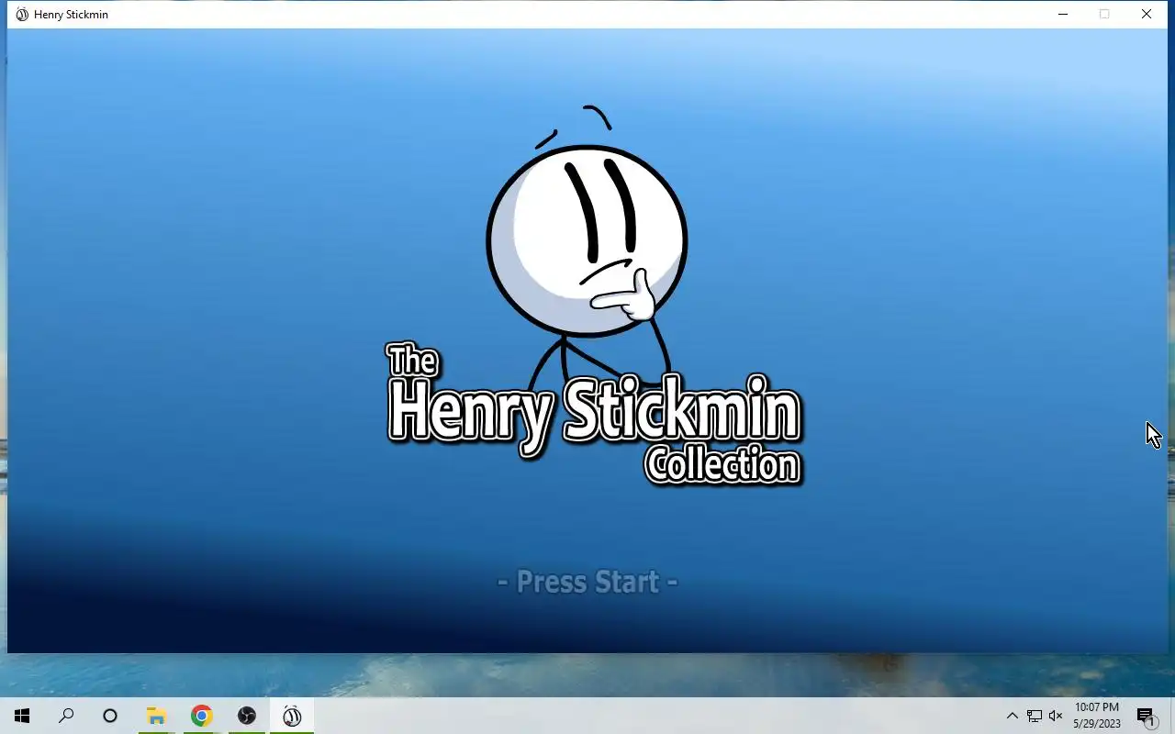This screenshot has height=734, width=1175.
Task: Click the Henry Stickmin window title bar icon
Action: 22,14
